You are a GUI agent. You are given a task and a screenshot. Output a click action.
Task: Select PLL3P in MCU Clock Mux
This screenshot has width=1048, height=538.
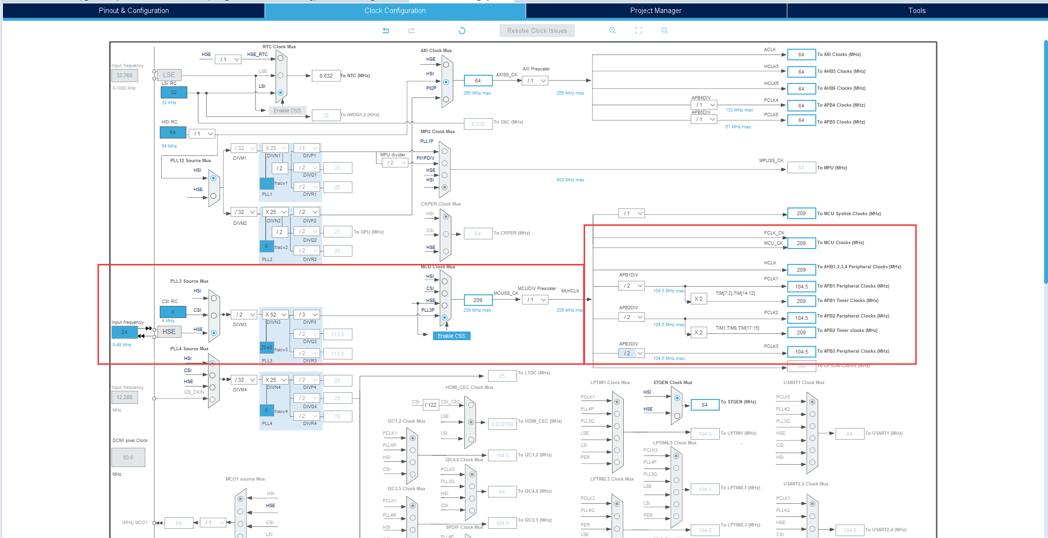point(445,317)
